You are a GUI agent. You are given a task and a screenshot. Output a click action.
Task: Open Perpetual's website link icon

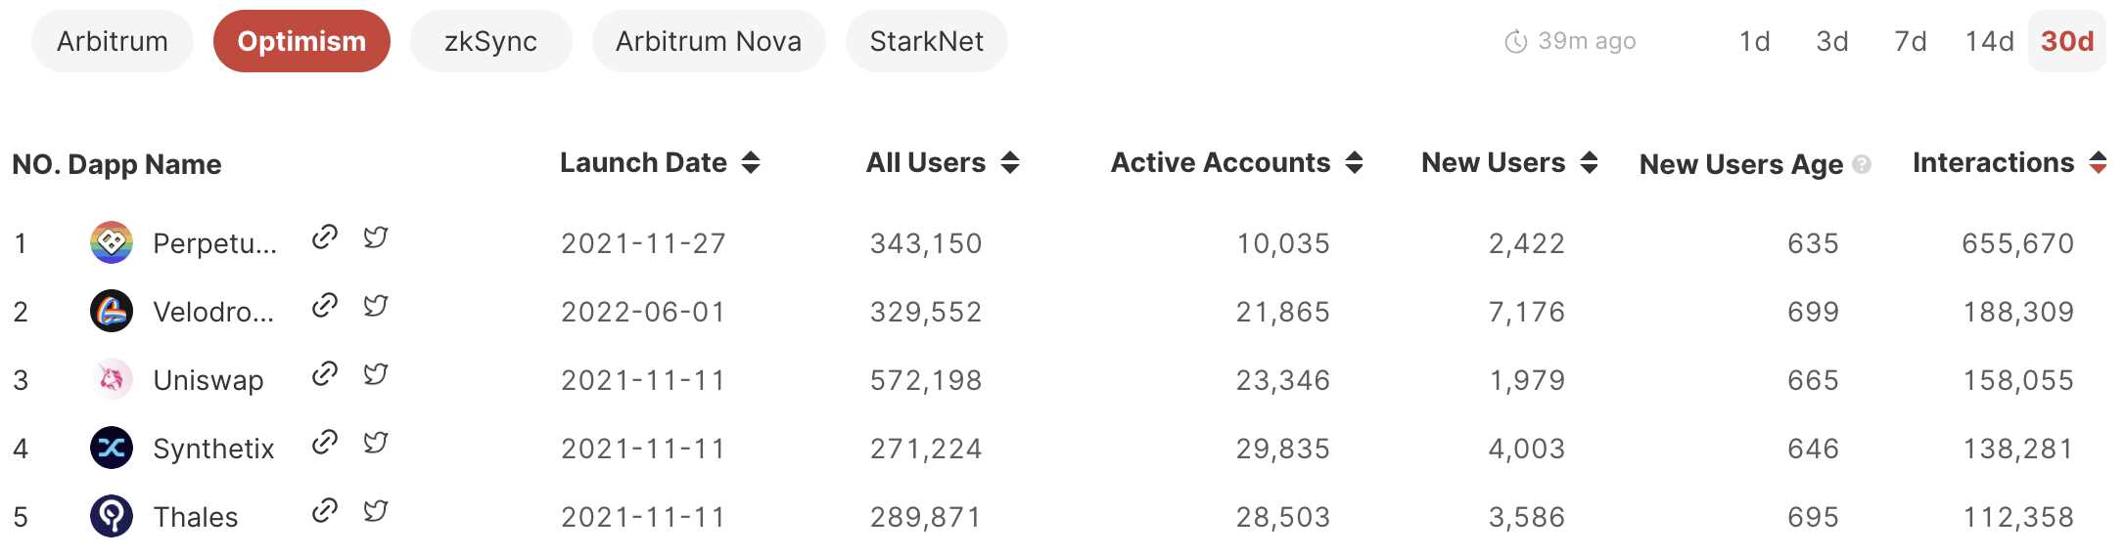click(x=324, y=237)
